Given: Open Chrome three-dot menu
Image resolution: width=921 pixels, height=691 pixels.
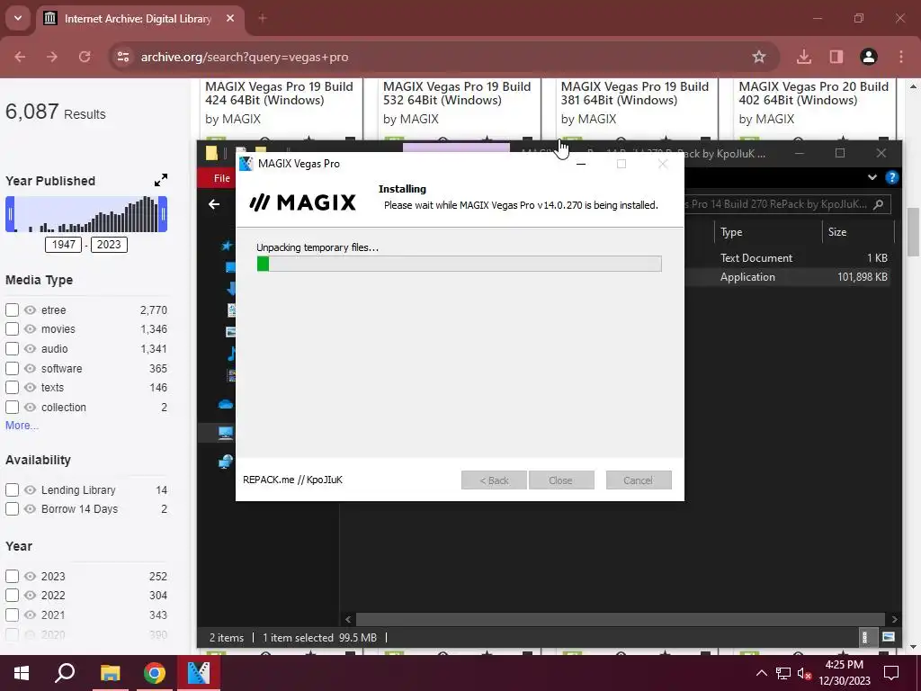Looking at the screenshot, I should coord(901,57).
